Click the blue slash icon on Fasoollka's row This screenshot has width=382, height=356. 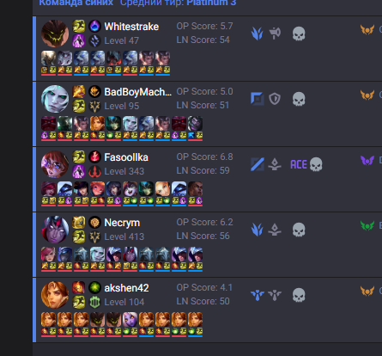(258, 164)
